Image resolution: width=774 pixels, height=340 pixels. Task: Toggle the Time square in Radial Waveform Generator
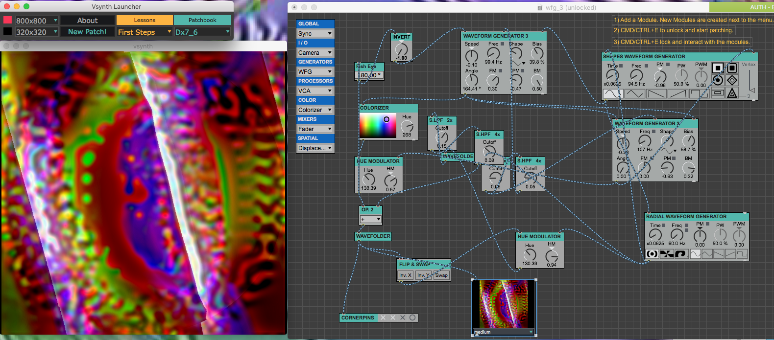pos(663,226)
